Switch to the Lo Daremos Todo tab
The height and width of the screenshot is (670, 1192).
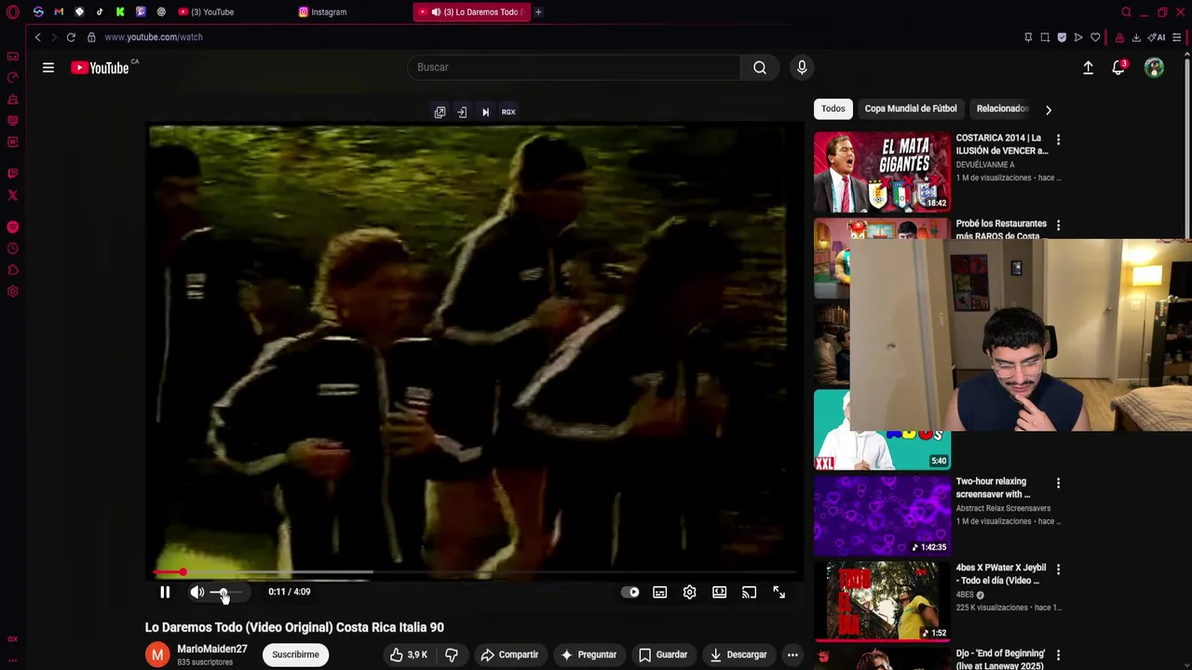(x=472, y=12)
